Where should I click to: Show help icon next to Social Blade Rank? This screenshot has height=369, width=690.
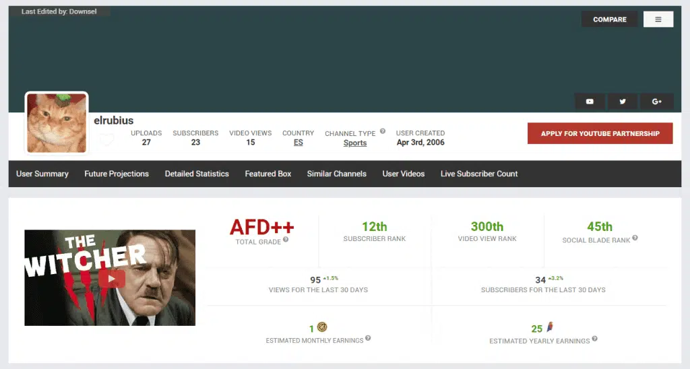(635, 238)
